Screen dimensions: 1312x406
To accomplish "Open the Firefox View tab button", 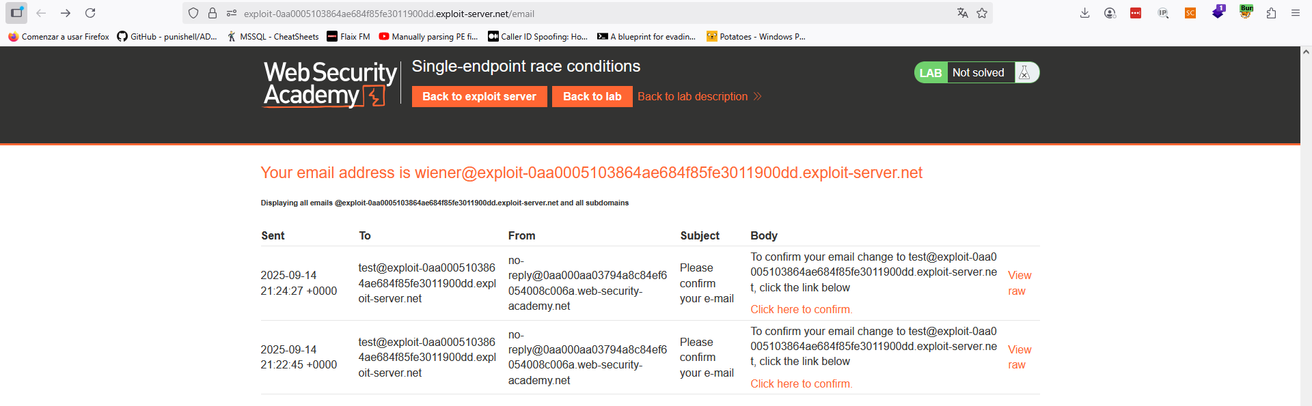I will [x=16, y=13].
